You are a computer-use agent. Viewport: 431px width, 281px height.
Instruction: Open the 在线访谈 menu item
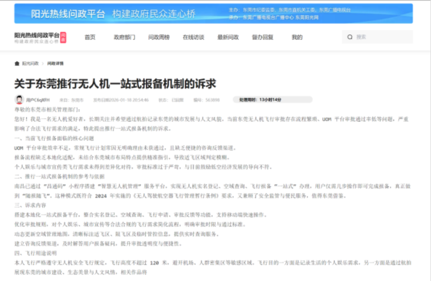tap(193, 37)
